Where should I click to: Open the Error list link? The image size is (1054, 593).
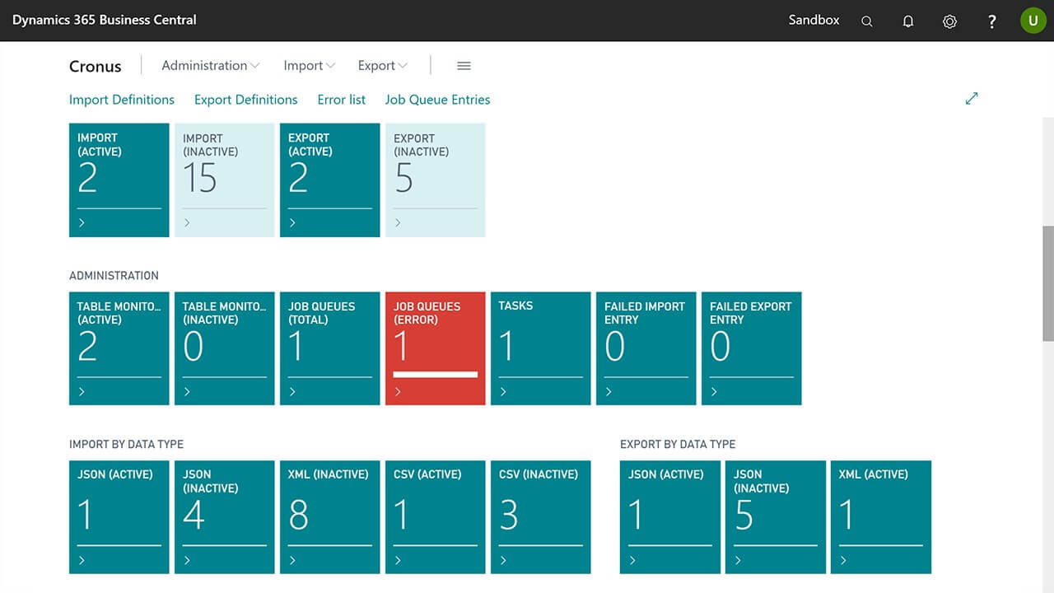pos(342,100)
